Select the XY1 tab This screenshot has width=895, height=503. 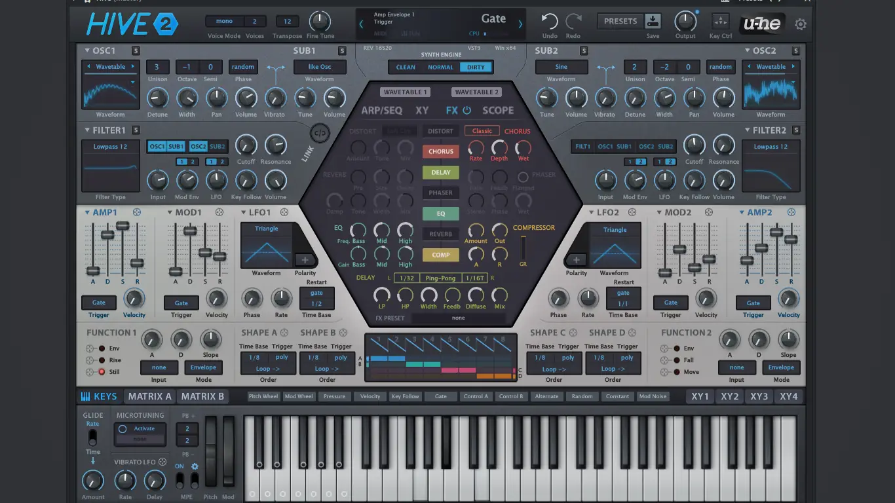pyautogui.click(x=700, y=397)
